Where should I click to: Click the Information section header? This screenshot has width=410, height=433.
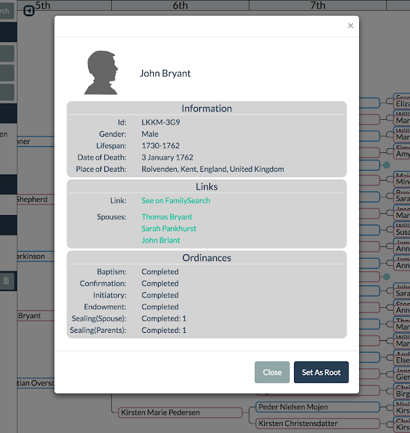click(x=207, y=108)
